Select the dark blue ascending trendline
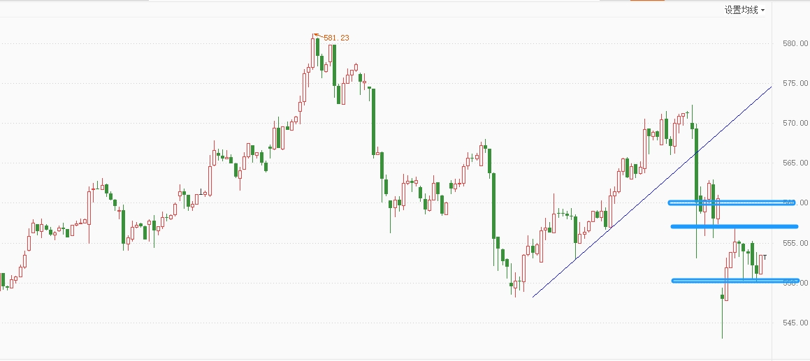The image size is (810, 361). pos(652,191)
